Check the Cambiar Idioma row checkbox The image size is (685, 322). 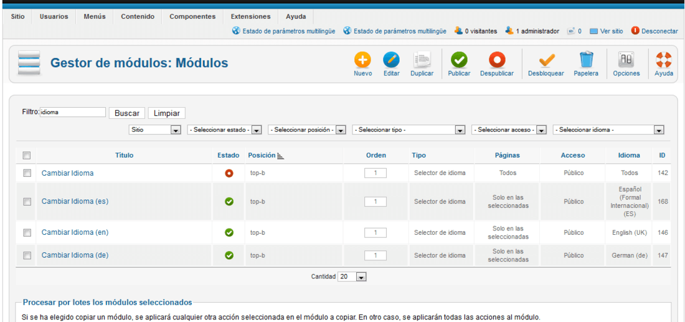coord(27,173)
